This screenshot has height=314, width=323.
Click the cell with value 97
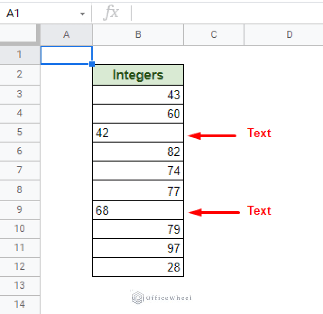[x=138, y=248]
